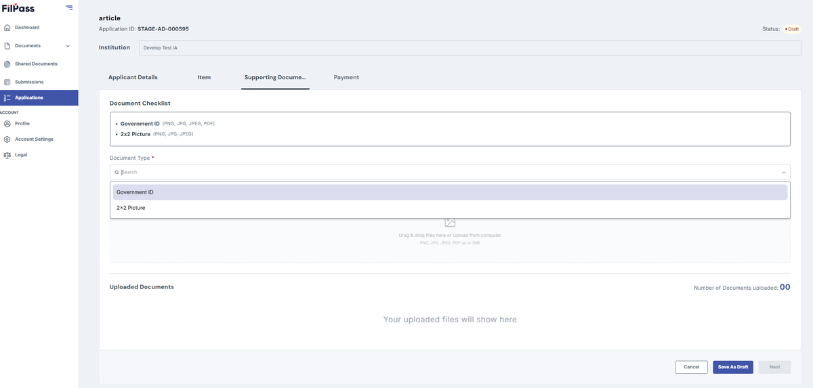
Task: Collapse the Document Type dropdown arrow
Action: point(783,173)
